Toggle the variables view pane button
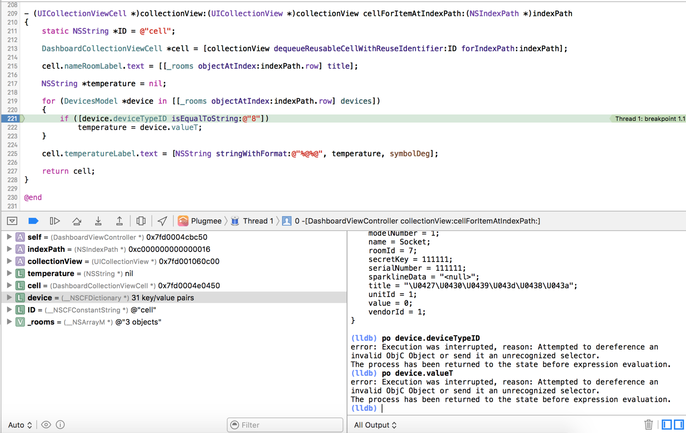The width and height of the screenshot is (686, 433). pyautogui.click(x=667, y=424)
